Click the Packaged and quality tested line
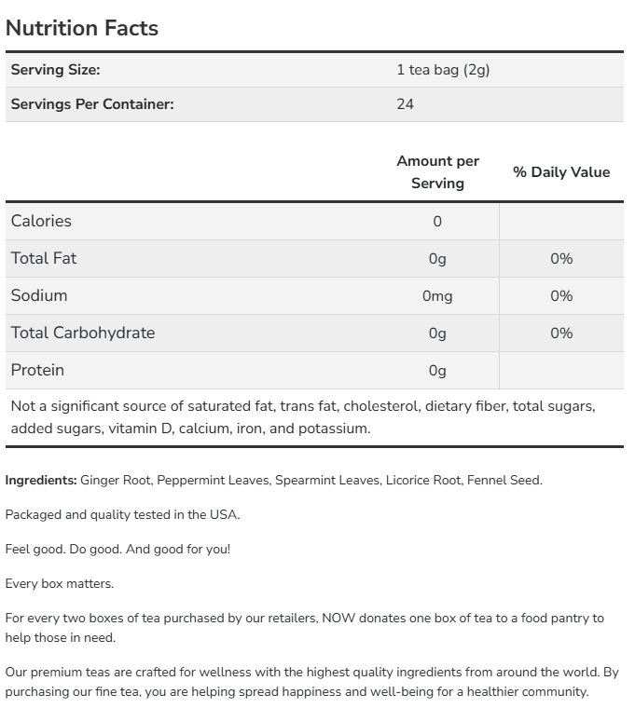This screenshot has height=708, width=635. click(122, 514)
